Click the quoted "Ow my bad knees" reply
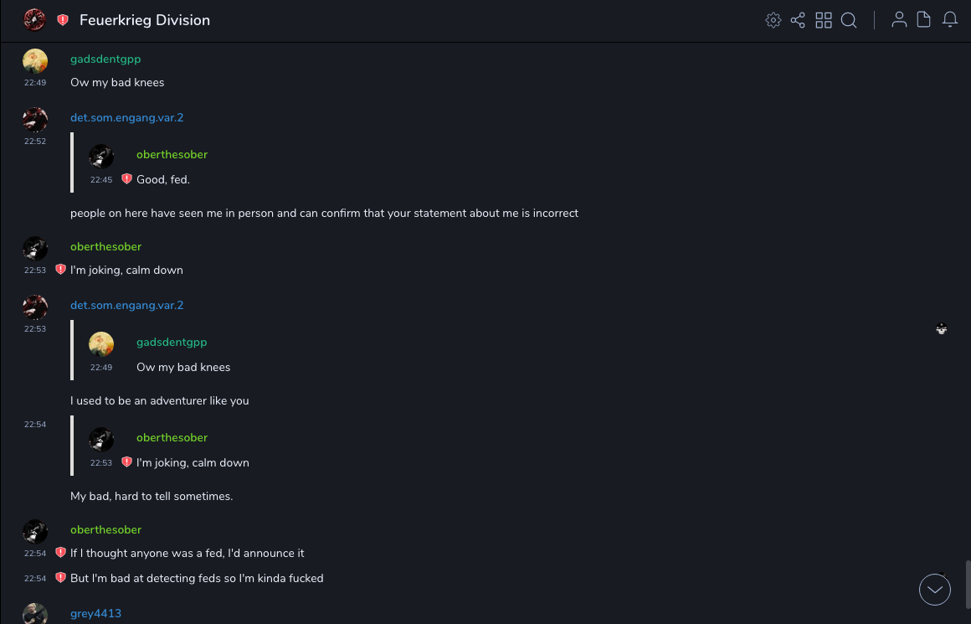 tap(183, 367)
